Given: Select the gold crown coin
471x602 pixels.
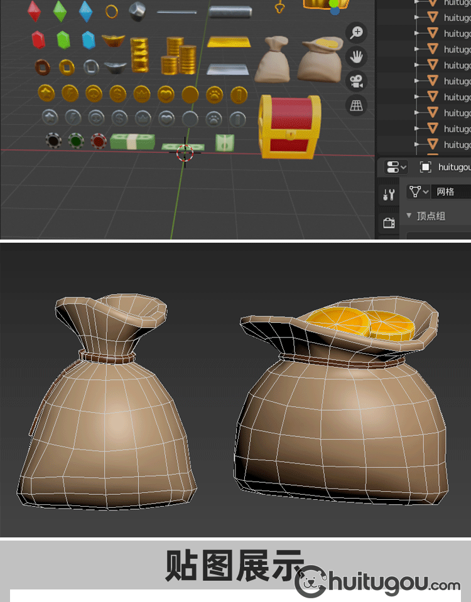Looking at the screenshot, I should pyautogui.click(x=141, y=95).
